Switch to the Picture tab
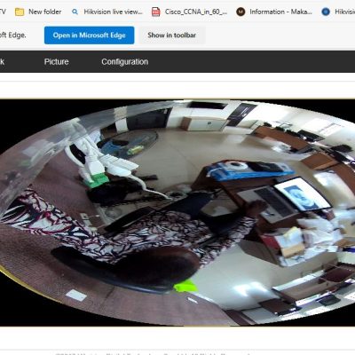Image resolution: width=355 pixels, height=355 pixels. 57,61
